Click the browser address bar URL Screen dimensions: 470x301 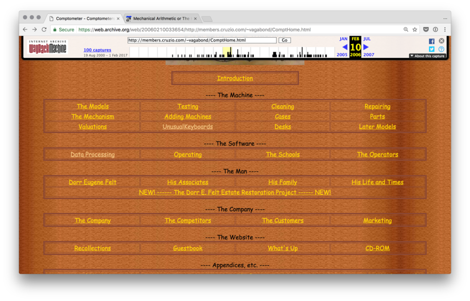[194, 30]
